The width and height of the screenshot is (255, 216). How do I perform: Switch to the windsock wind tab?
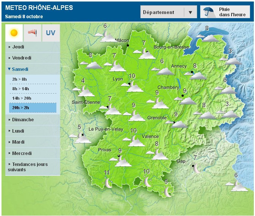tap(33, 33)
